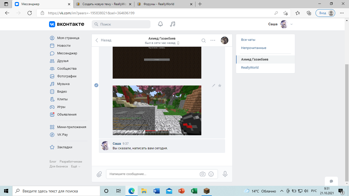Open Мессенджер in sidebar

coord(63,53)
